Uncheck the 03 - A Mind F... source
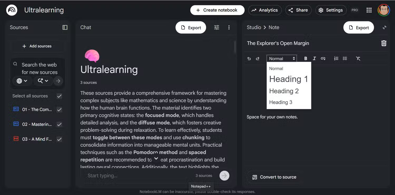The image size is (395, 195). click(60, 139)
